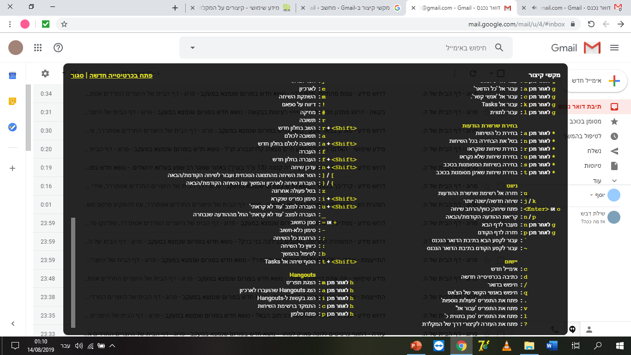Open Google Tasks from the side panel
631x355 pixels.
point(12,127)
